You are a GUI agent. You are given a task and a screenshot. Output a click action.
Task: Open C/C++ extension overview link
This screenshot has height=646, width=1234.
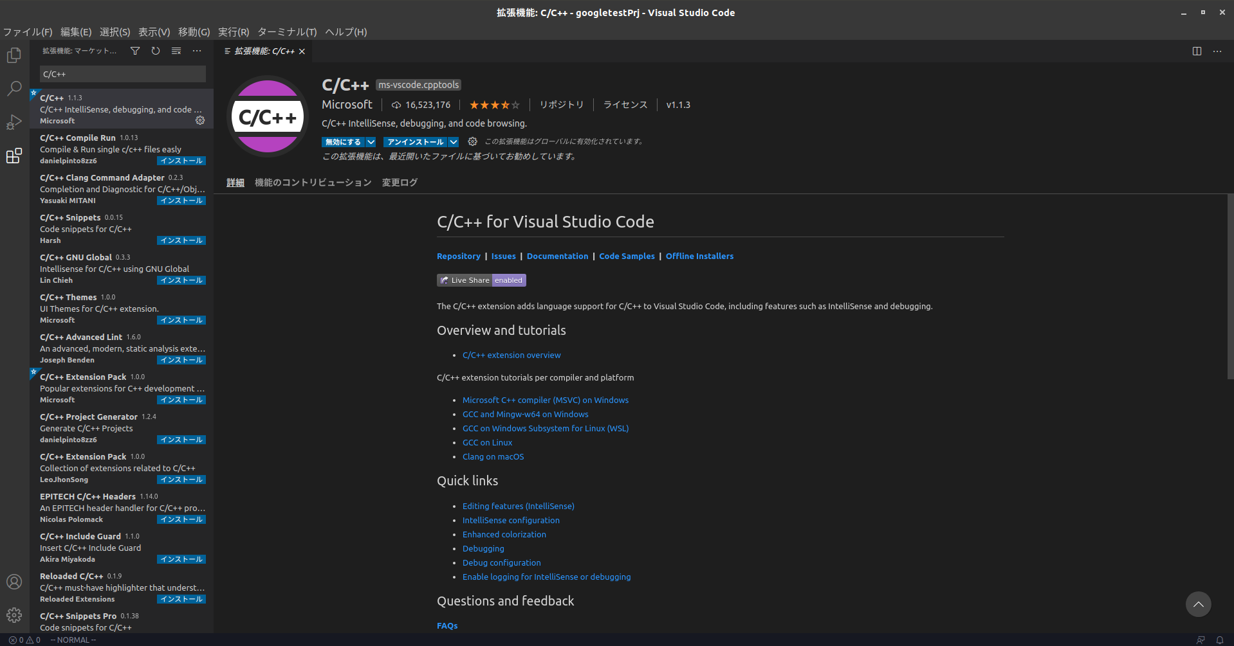coord(511,355)
